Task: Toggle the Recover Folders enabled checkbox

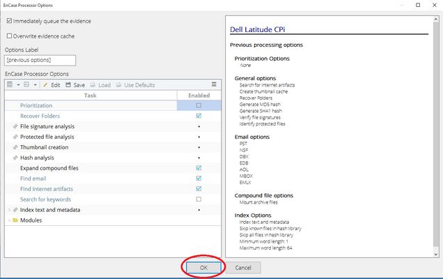Action: tap(199, 116)
